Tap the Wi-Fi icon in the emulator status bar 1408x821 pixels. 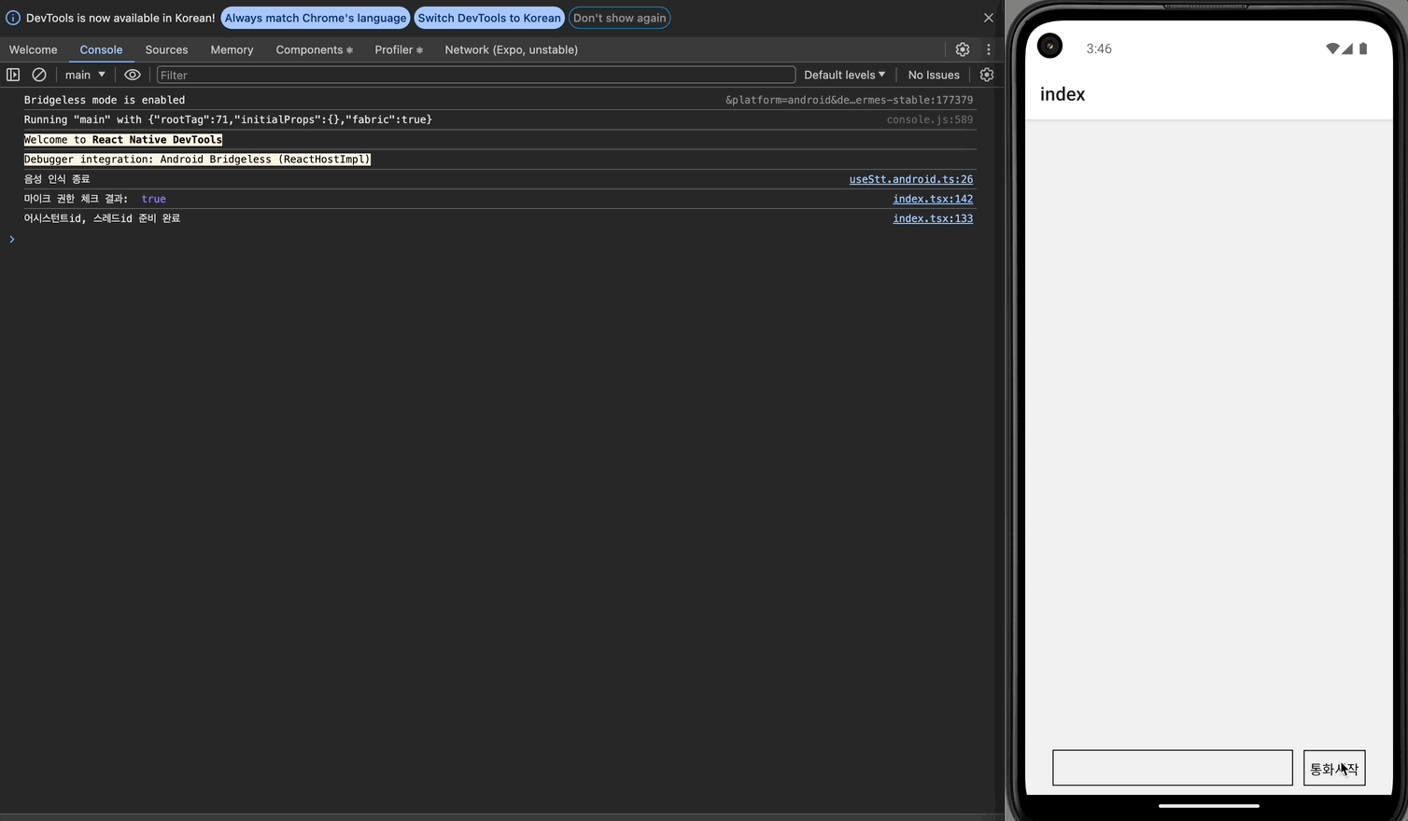[x=1332, y=49]
